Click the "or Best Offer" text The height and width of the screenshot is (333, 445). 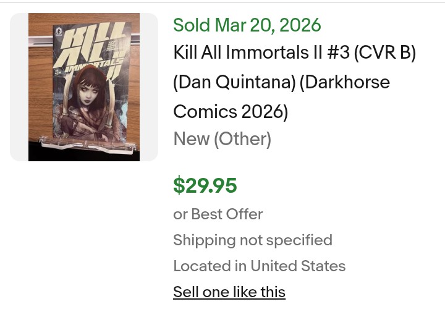[218, 214]
